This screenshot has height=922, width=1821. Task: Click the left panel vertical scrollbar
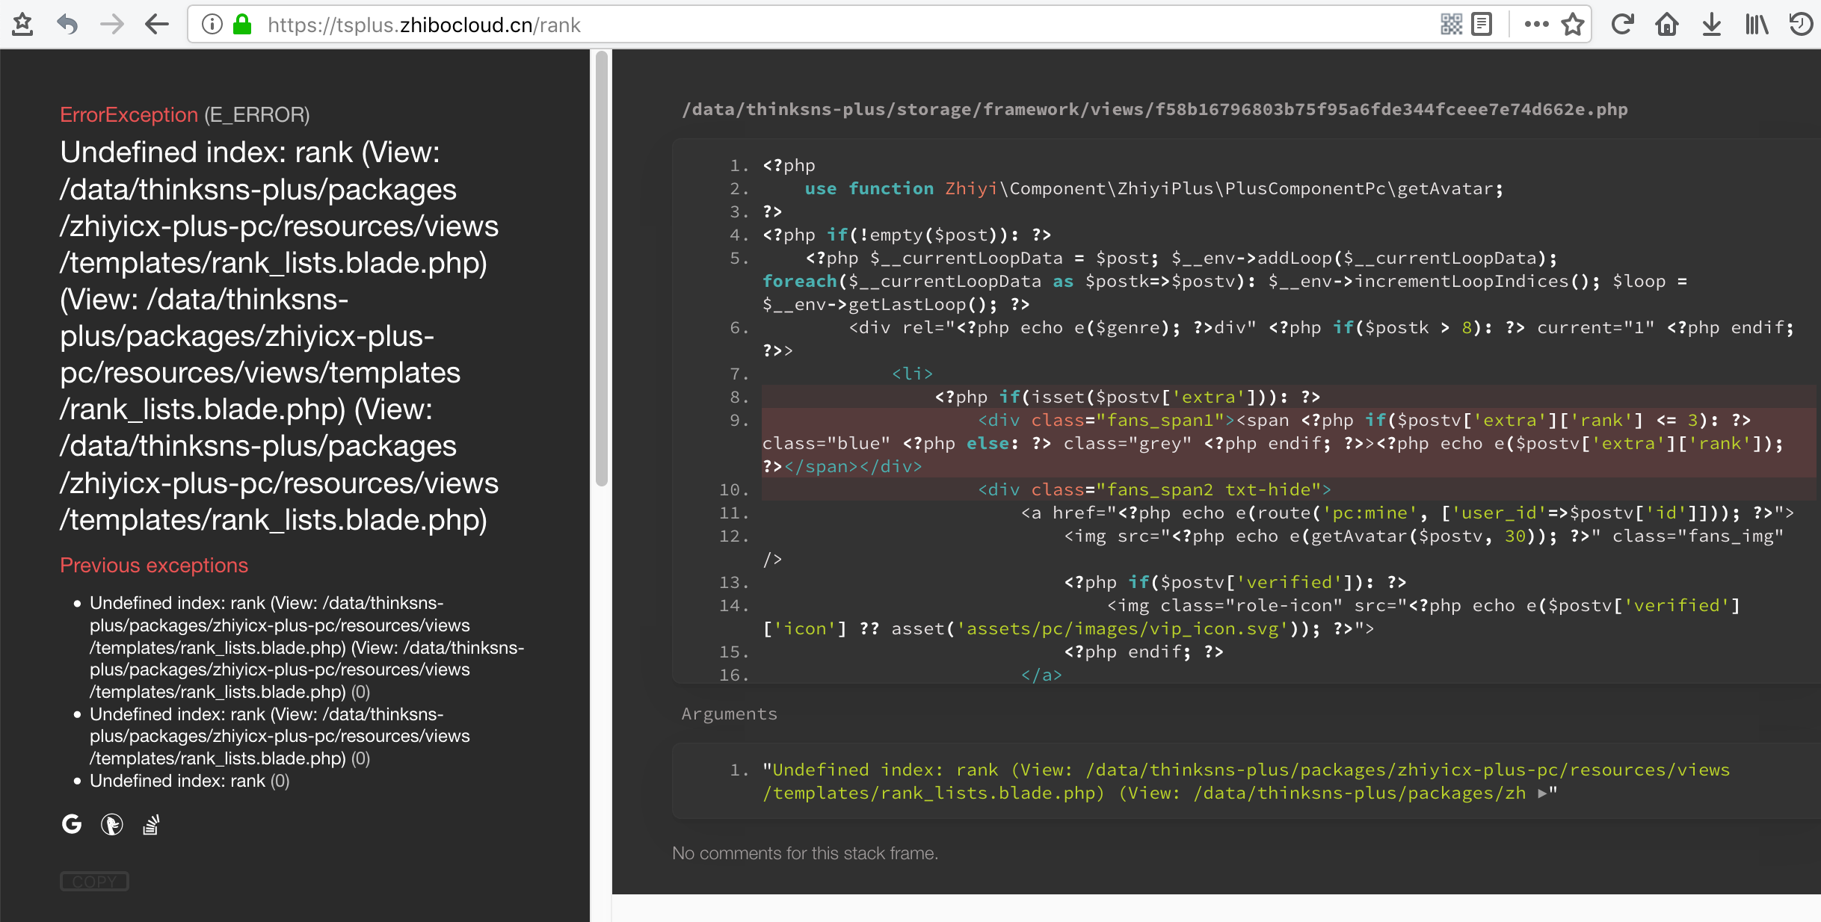pyautogui.click(x=601, y=269)
